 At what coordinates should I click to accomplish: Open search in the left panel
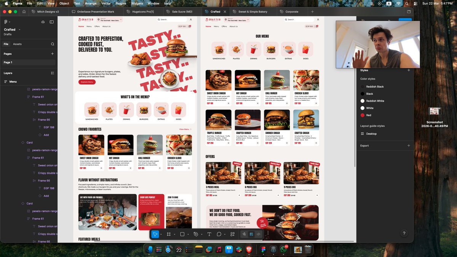(53, 44)
